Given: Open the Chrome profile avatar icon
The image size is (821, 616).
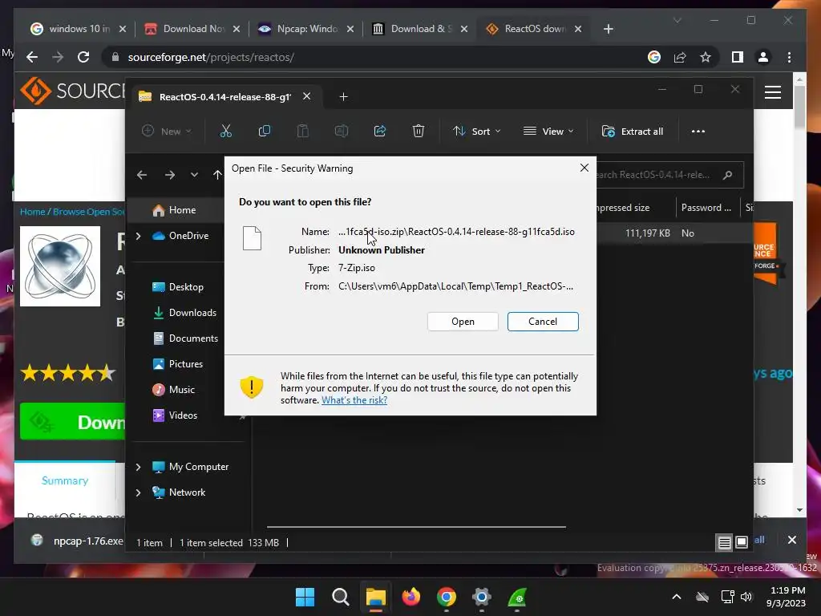Looking at the screenshot, I should tap(763, 57).
